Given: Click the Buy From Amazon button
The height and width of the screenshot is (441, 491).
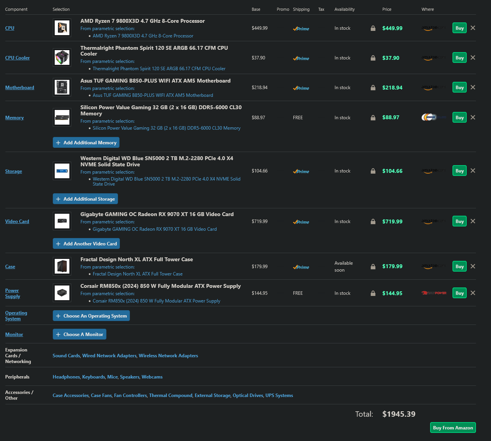Looking at the screenshot, I should (453, 427).
